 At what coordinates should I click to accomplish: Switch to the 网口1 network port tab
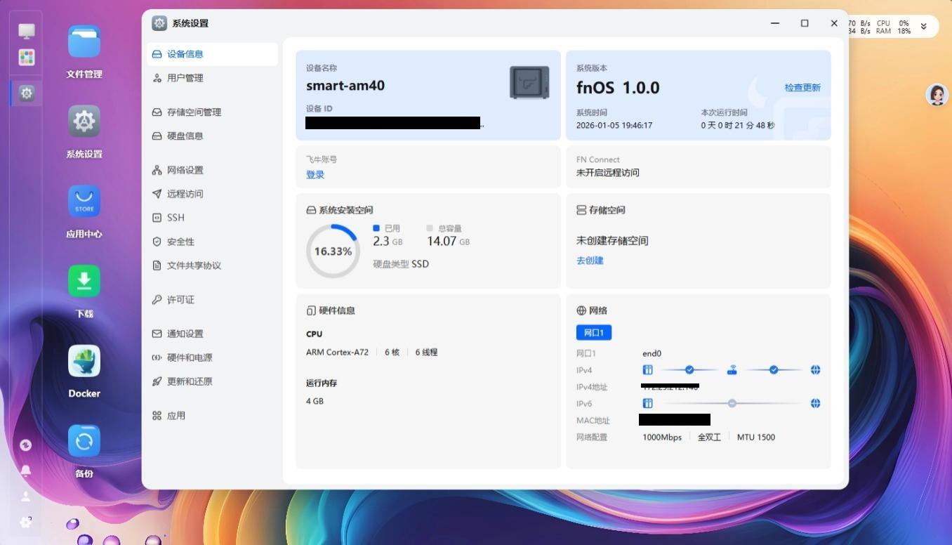(594, 331)
